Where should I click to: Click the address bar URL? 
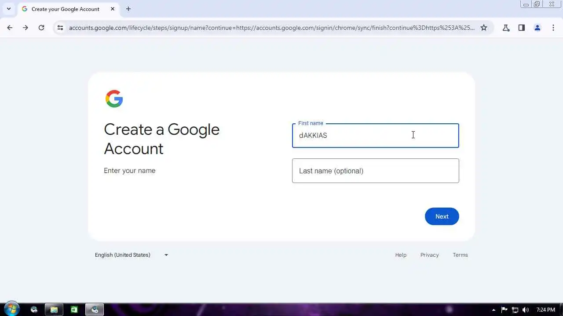click(x=272, y=28)
